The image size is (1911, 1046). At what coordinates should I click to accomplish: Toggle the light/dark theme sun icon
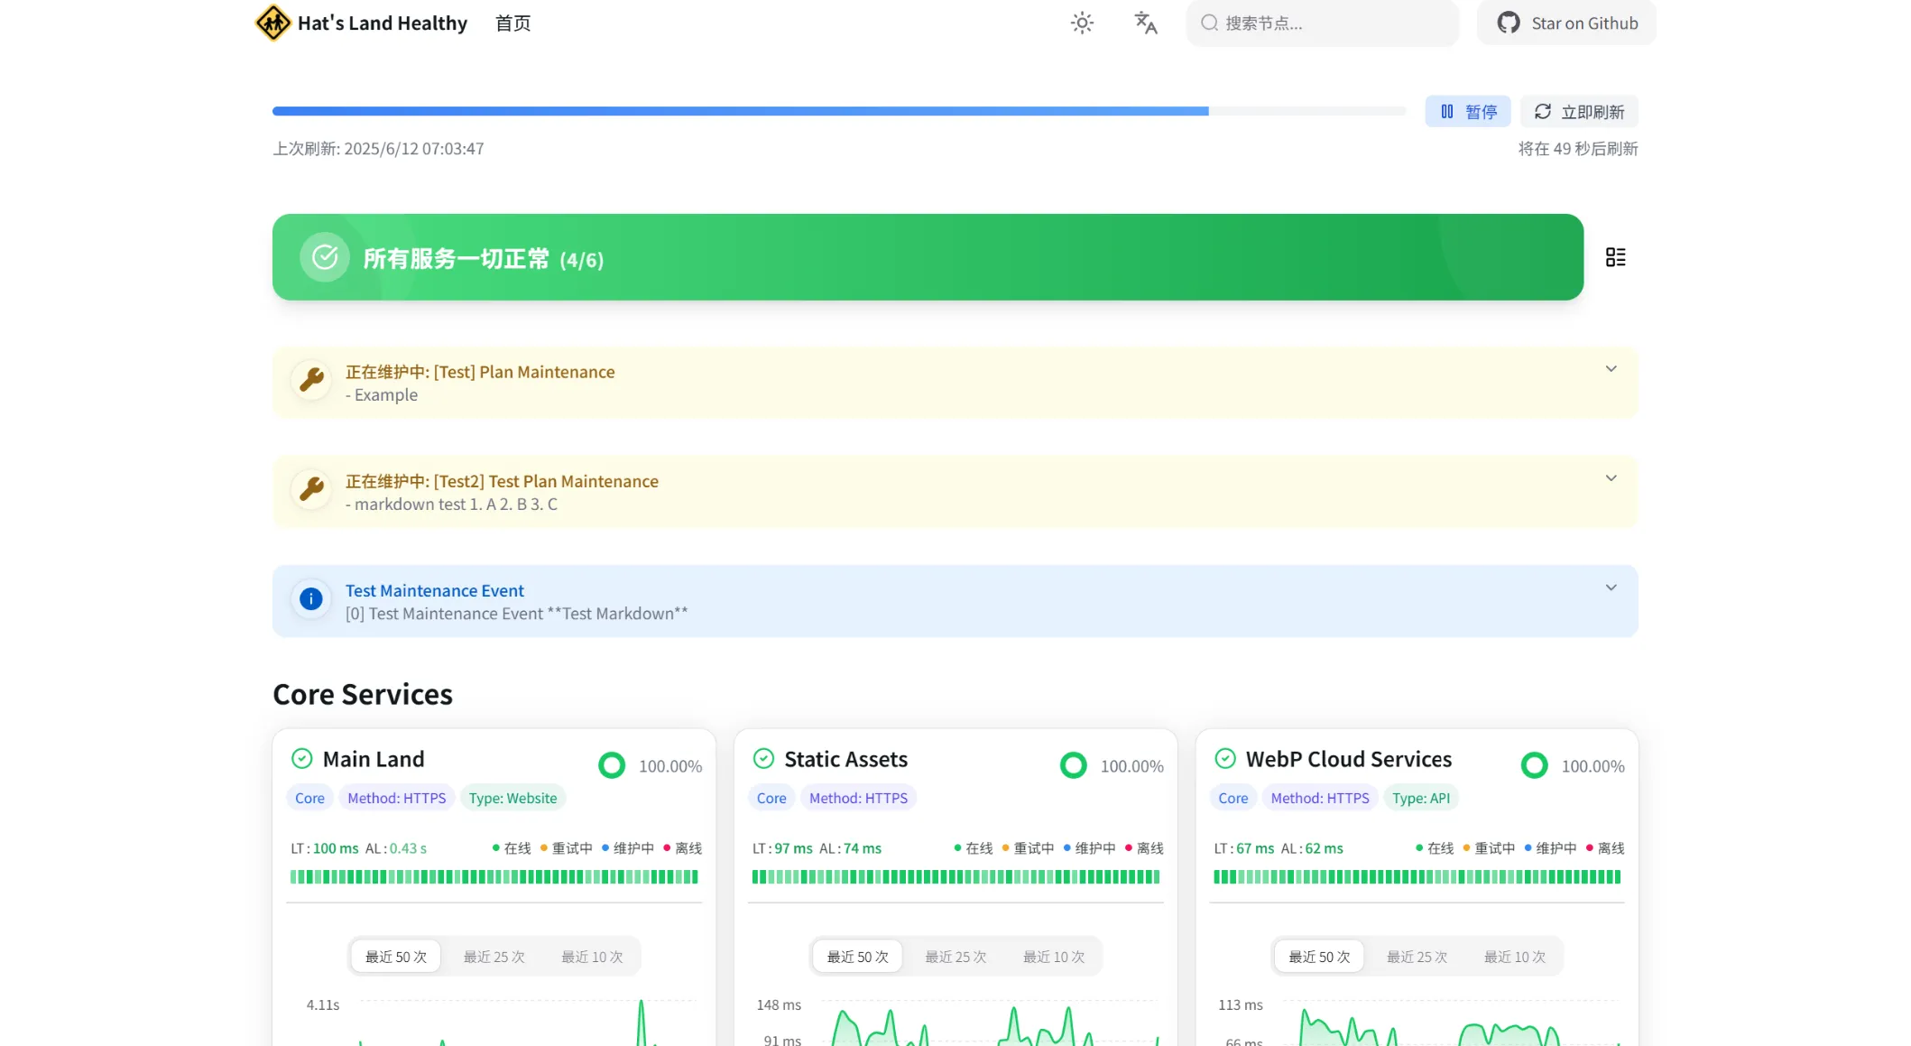tap(1082, 23)
